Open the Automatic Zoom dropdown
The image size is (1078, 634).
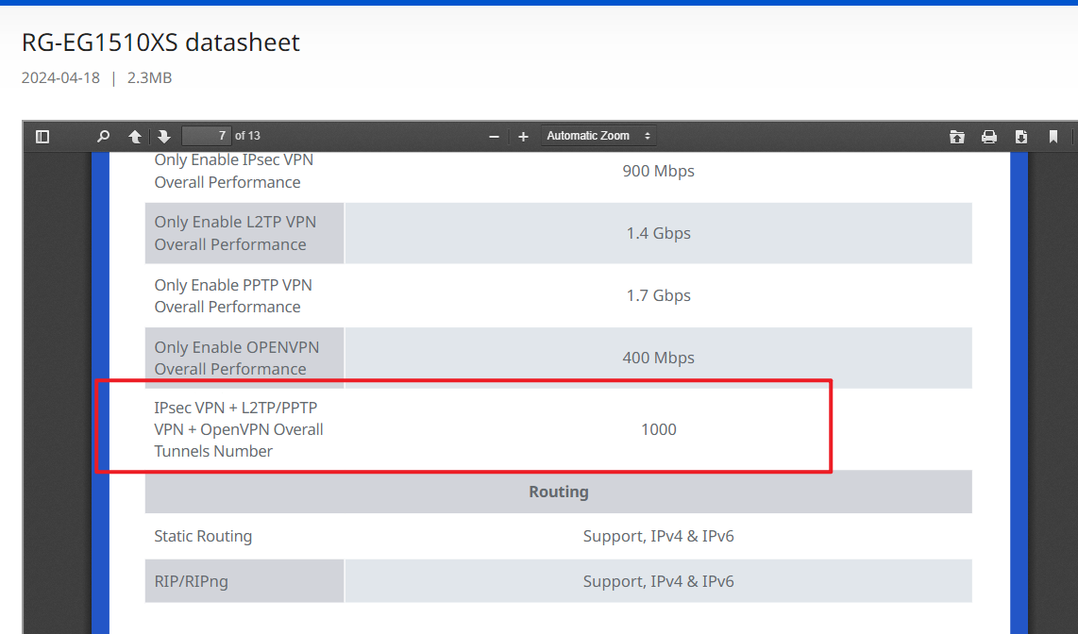point(598,136)
